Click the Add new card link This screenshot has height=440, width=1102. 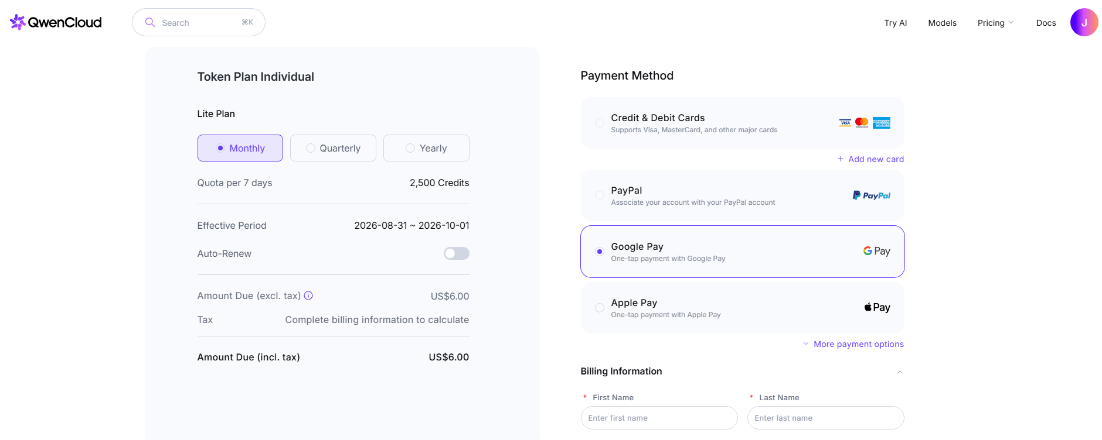(870, 159)
